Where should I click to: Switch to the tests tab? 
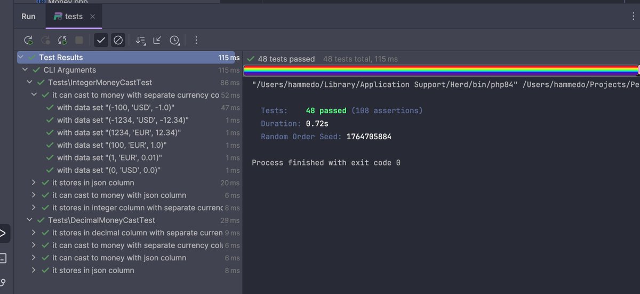(x=74, y=17)
